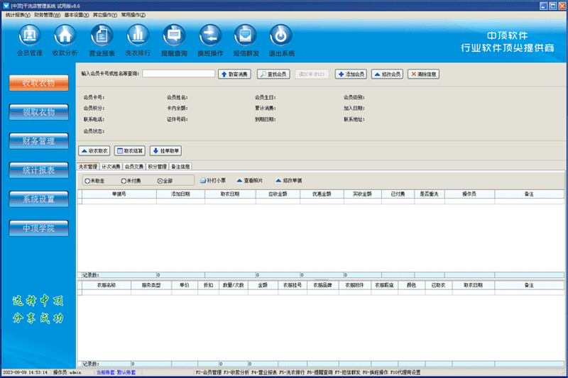Viewport: 568px width, 378px height.
Task: Open 其它操作(Y) menu
Action: point(104,15)
